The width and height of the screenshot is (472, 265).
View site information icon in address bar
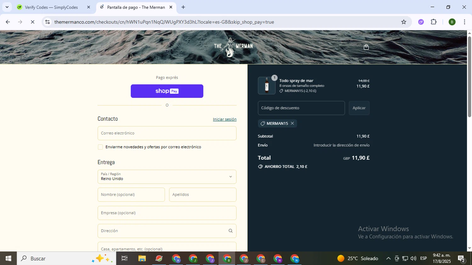pyautogui.click(x=48, y=22)
